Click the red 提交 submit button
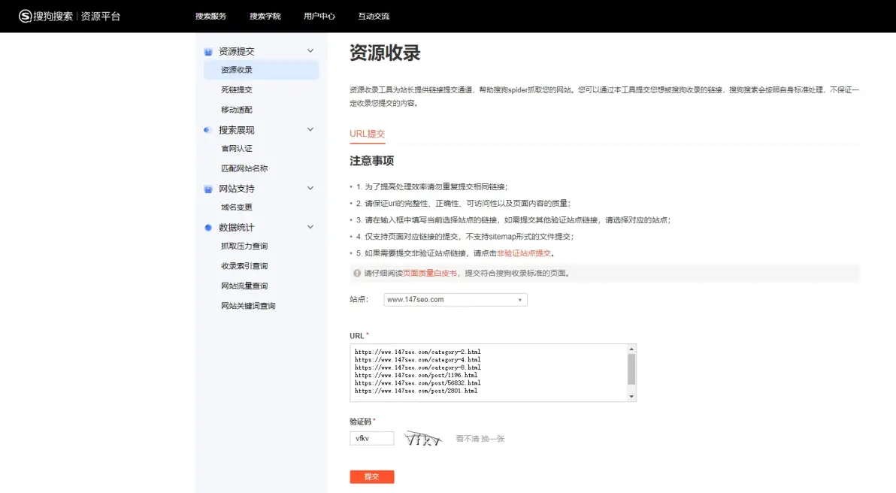 [372, 476]
